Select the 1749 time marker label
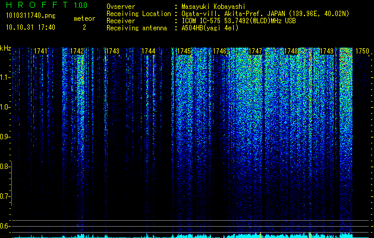Screen dimensions: 374x238 pyautogui.click(x=326, y=51)
